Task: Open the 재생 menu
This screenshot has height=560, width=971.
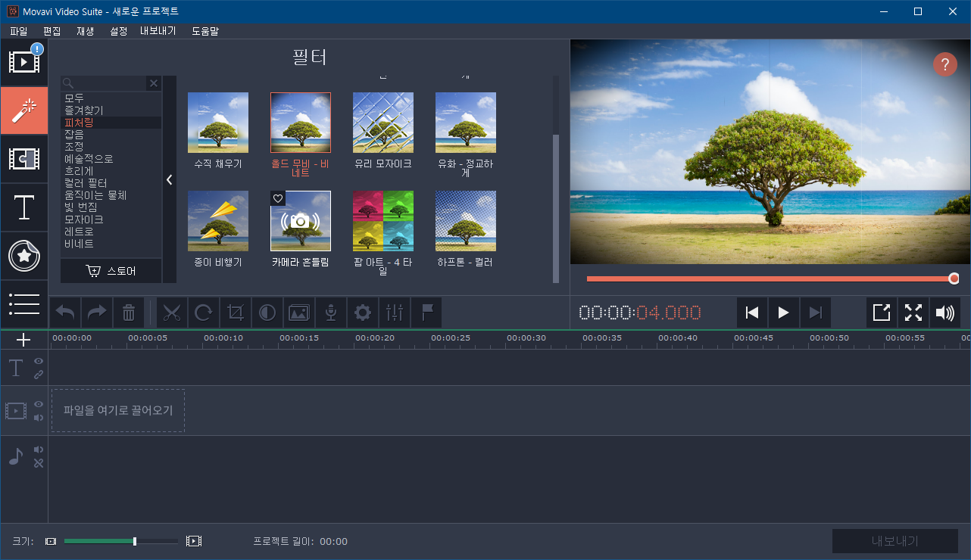Action: (86, 31)
